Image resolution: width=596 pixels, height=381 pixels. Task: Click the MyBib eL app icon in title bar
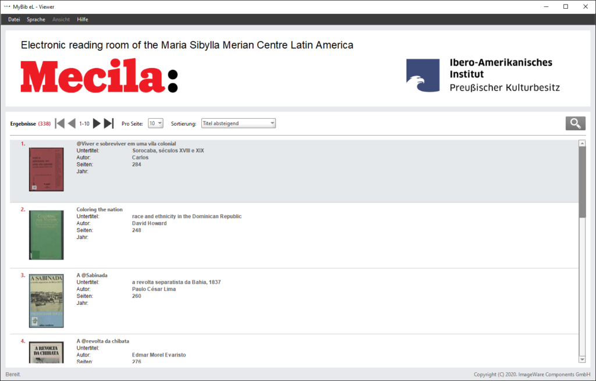click(6, 6)
